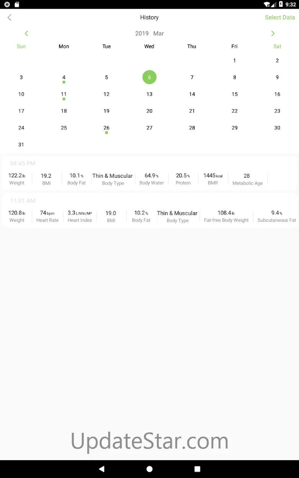Go to previous month with green chevron
This screenshot has width=299, height=478.
coord(26,33)
